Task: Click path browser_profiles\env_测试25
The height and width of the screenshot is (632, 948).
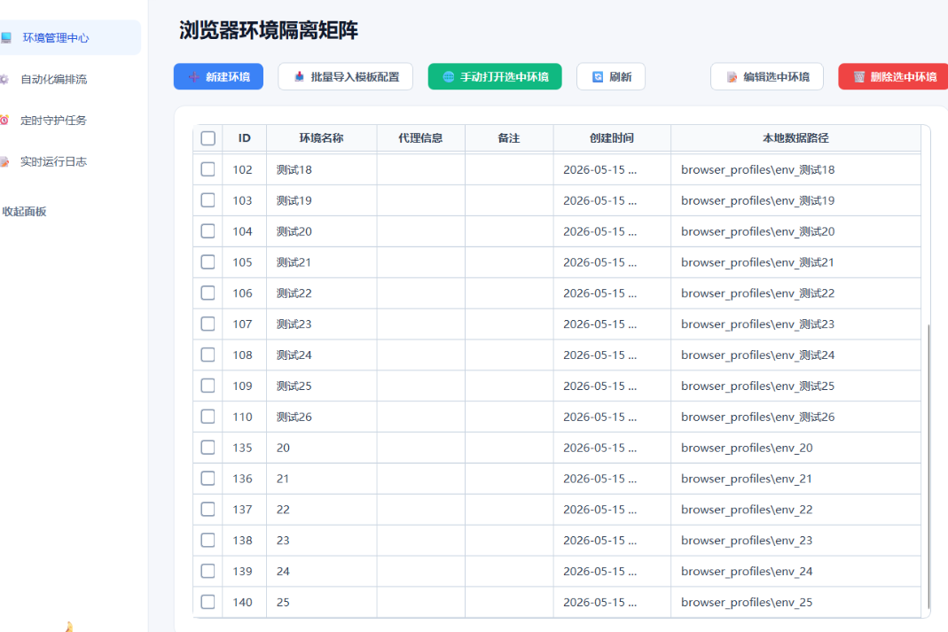Action: (x=757, y=386)
